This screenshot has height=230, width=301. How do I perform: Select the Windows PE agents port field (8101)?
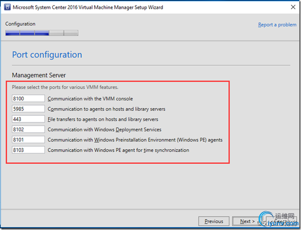(x=28, y=140)
